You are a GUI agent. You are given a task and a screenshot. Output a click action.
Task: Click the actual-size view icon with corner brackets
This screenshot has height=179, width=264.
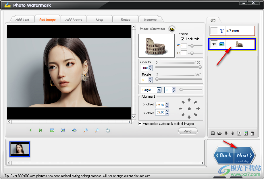[x=63, y=130]
